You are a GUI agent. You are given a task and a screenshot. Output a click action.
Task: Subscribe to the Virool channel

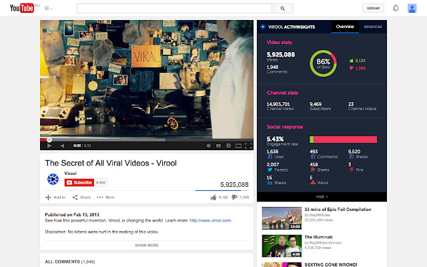pos(79,182)
